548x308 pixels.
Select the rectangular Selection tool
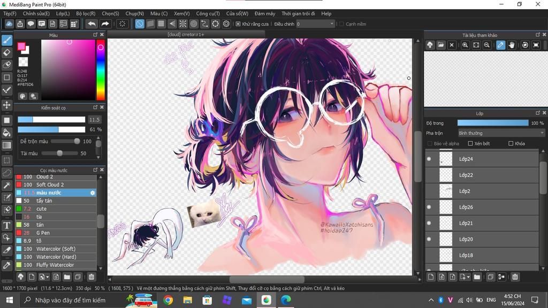6,160
